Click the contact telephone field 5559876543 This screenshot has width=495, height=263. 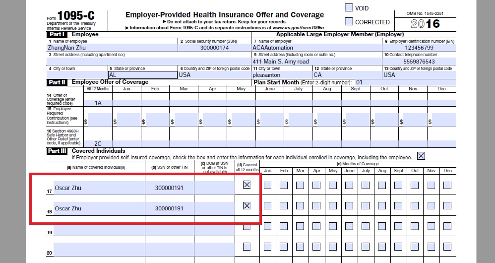pos(419,61)
